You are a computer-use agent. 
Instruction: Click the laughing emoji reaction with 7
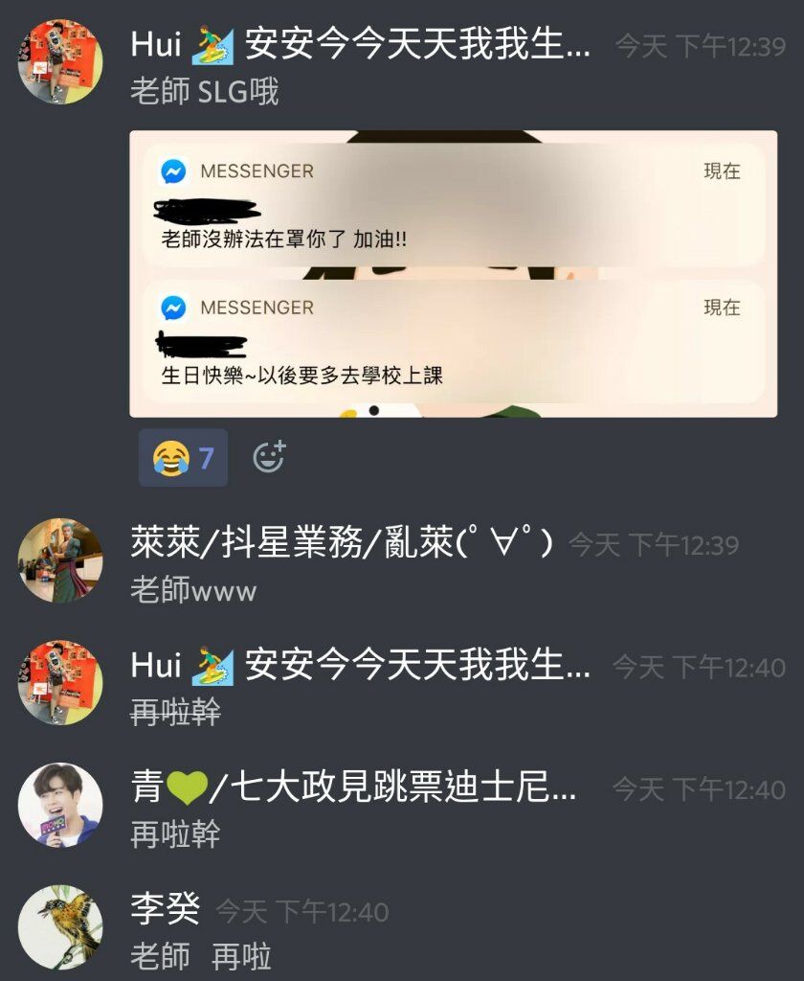[183, 458]
